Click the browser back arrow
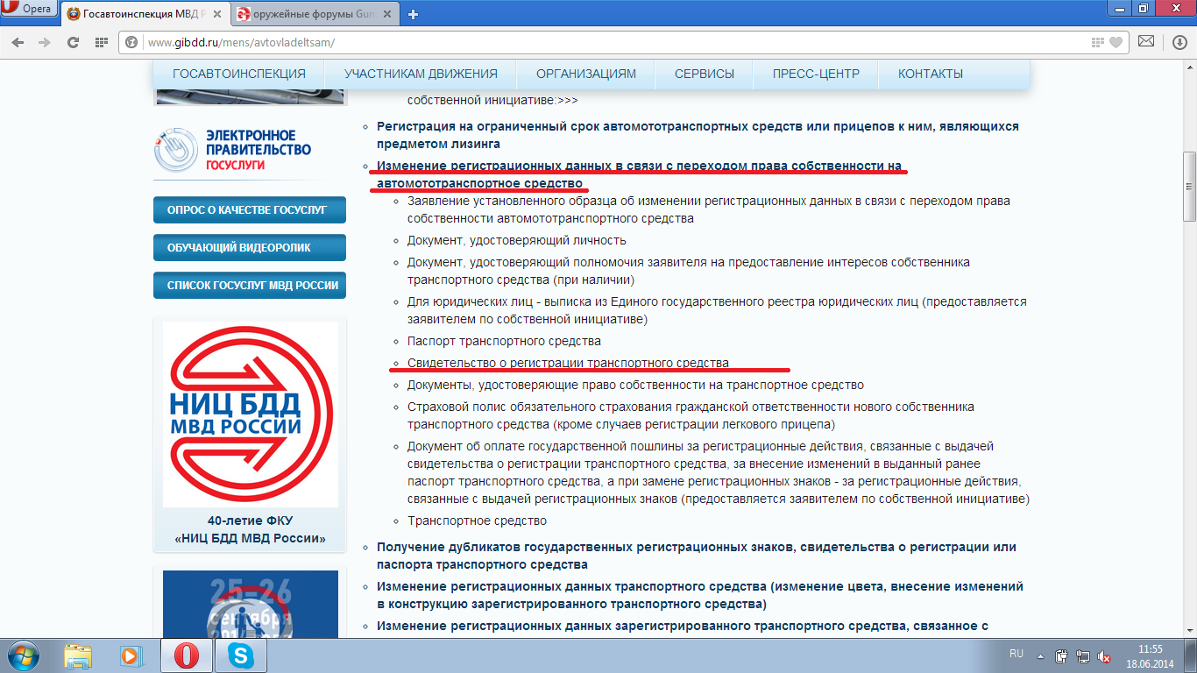This screenshot has width=1197, height=673. click(x=20, y=42)
